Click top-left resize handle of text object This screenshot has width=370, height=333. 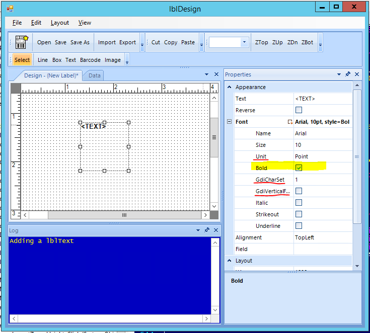pyautogui.click(x=80, y=122)
